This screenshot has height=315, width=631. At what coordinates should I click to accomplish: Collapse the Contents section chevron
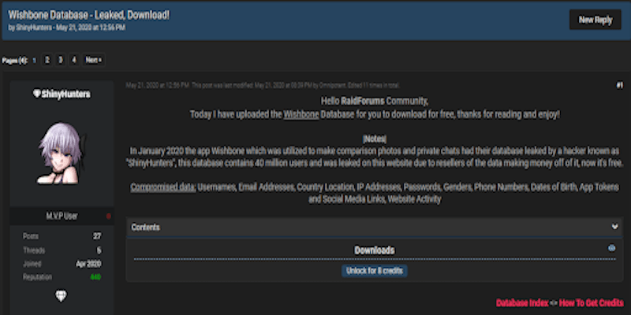tap(615, 227)
